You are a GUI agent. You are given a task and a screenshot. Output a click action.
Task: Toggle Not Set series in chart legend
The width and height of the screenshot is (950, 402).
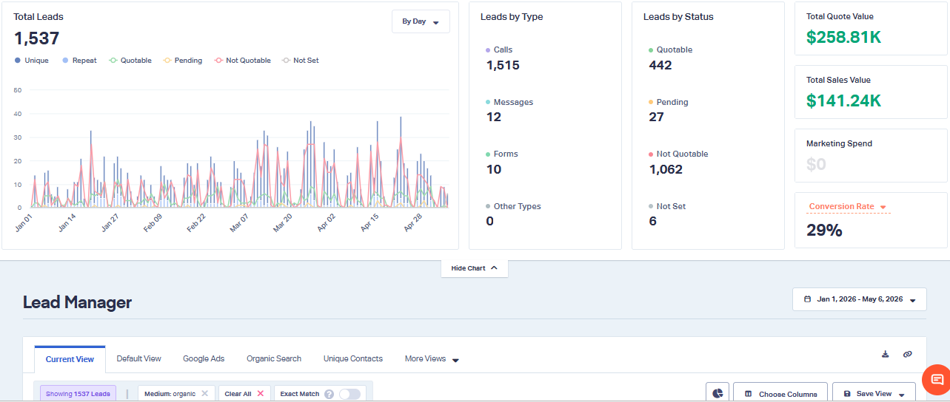click(301, 61)
